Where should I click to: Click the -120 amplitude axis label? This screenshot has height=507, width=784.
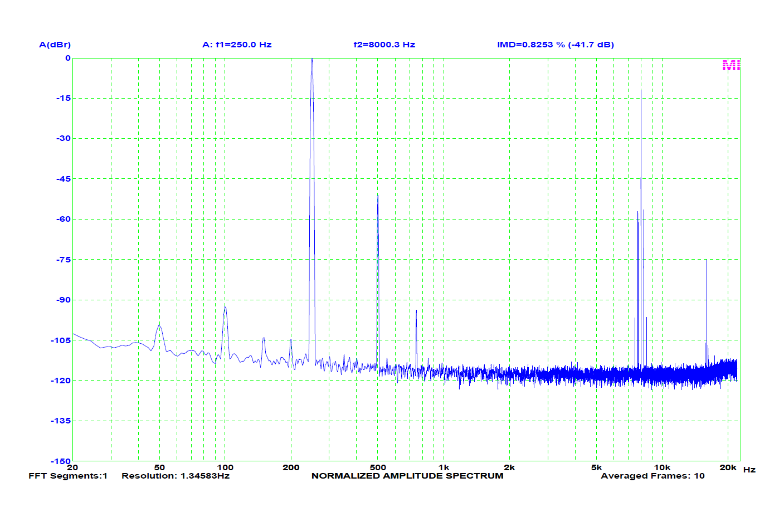[x=61, y=381]
